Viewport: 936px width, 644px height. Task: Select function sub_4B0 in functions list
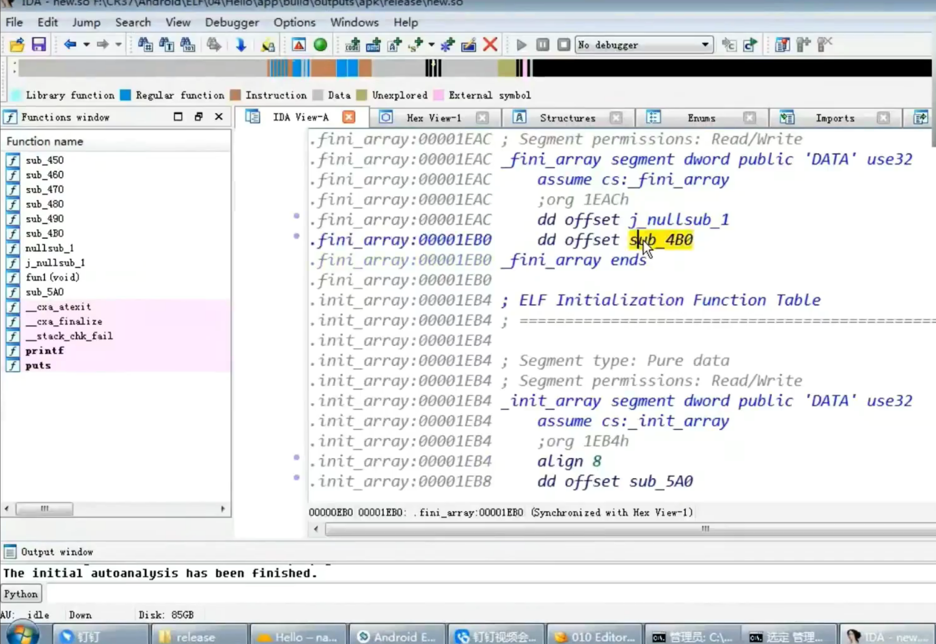coord(44,233)
